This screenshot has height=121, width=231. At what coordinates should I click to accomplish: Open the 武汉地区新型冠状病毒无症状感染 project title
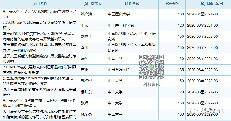(38, 25)
